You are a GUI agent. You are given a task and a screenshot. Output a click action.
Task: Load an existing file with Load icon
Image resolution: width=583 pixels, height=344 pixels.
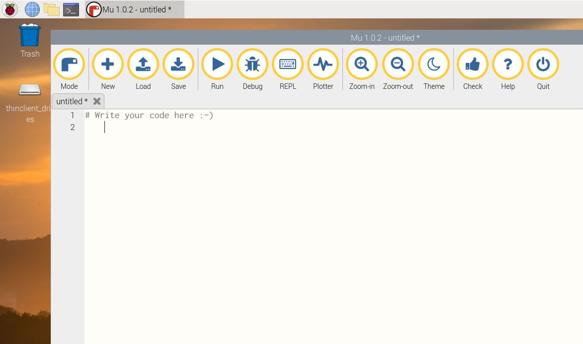143,65
